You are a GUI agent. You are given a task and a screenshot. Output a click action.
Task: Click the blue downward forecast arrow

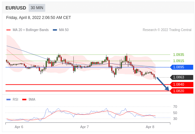pos(163,84)
